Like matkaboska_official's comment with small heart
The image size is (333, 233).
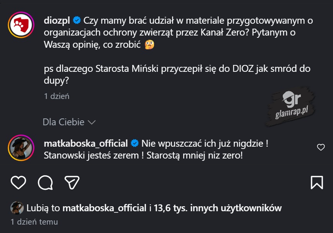point(321,147)
